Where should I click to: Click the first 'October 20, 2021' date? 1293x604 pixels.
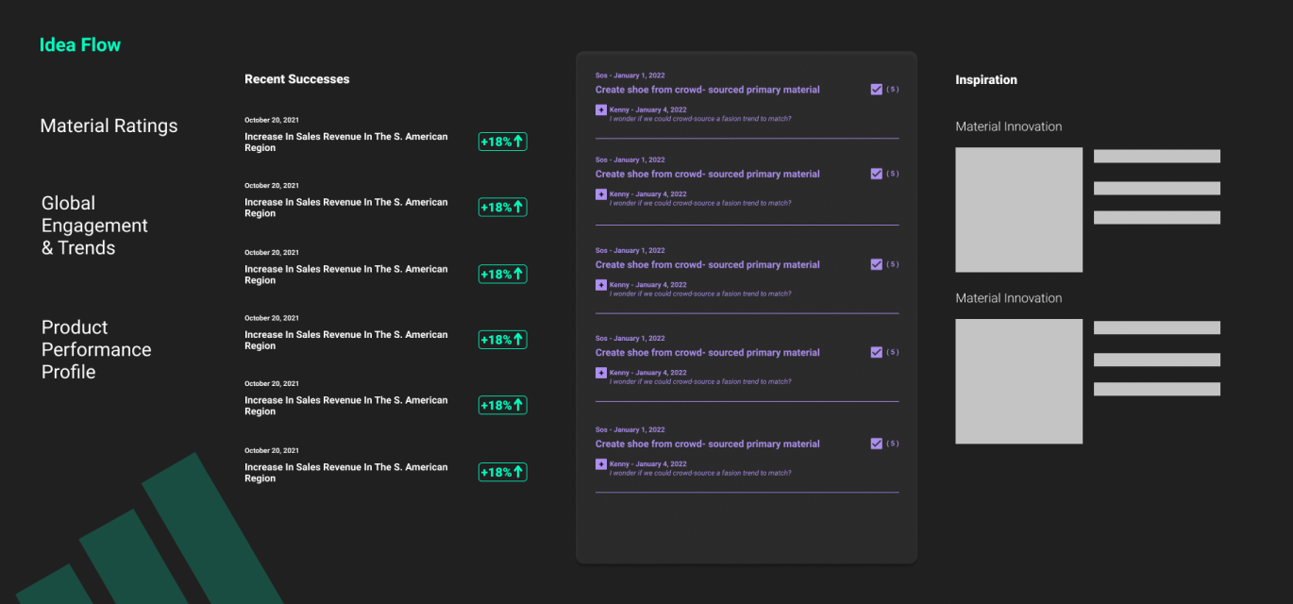tap(272, 120)
